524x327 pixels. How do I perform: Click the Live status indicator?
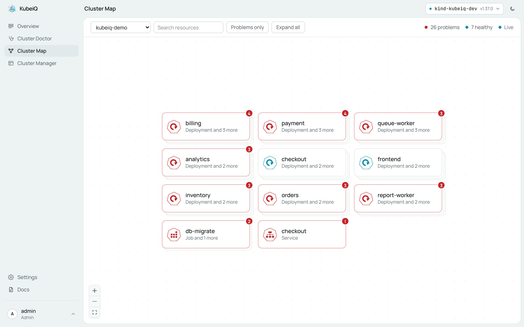506,27
